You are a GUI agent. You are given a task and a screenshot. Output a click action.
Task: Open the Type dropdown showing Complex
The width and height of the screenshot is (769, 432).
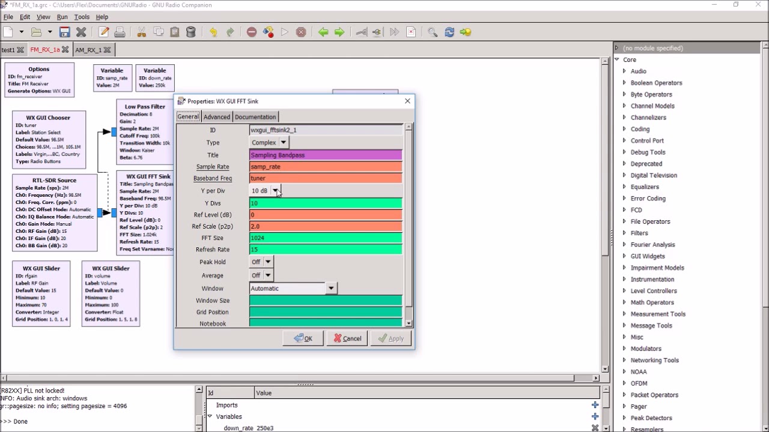(269, 143)
